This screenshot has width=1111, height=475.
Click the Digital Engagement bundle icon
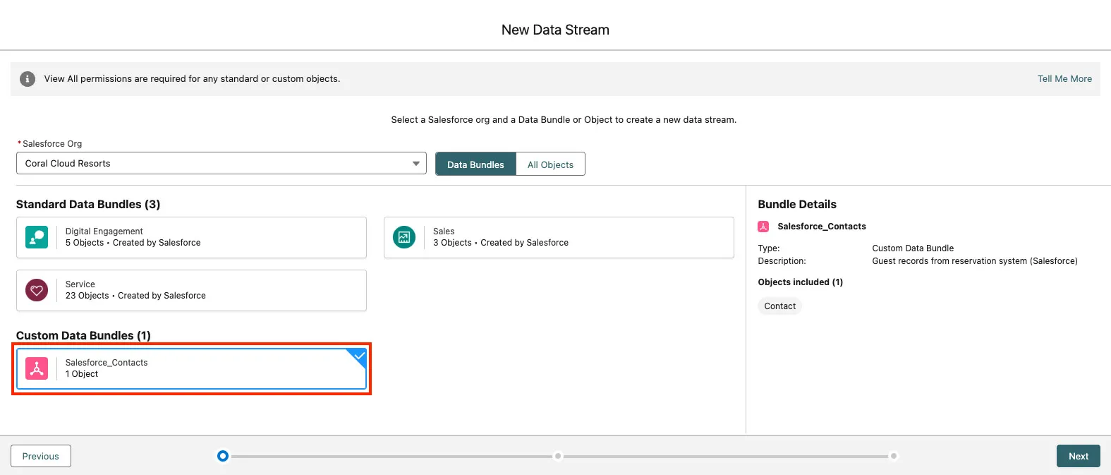[37, 237]
